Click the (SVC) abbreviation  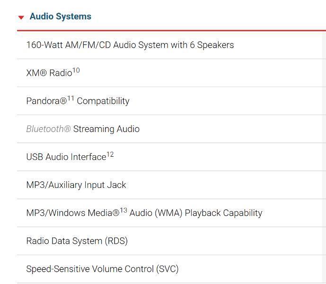(167, 269)
